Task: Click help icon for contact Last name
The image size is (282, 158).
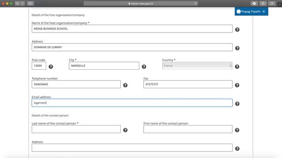Action: click(125, 130)
